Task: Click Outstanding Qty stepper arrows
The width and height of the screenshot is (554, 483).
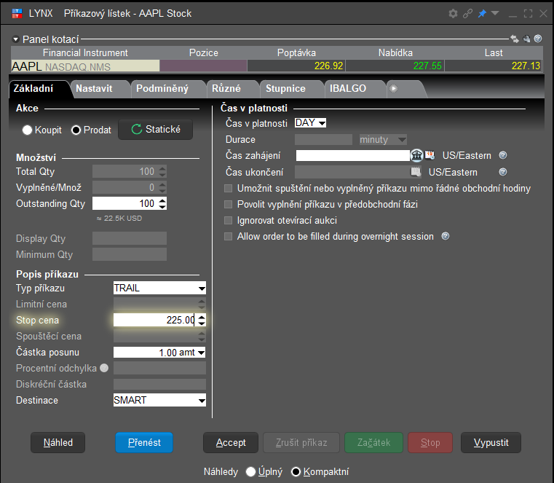Action: click(162, 204)
